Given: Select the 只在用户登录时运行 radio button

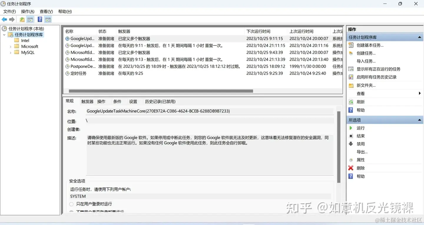Looking at the screenshot, I should coord(71,204).
